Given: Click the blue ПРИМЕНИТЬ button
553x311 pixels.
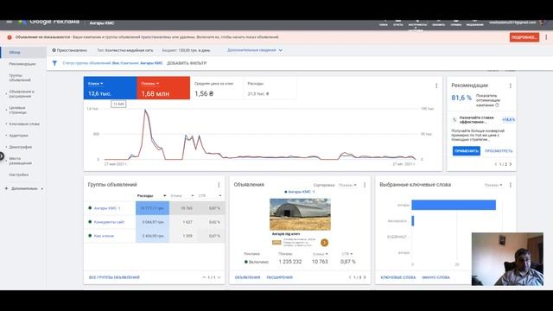Looking at the screenshot, I should point(467,151).
